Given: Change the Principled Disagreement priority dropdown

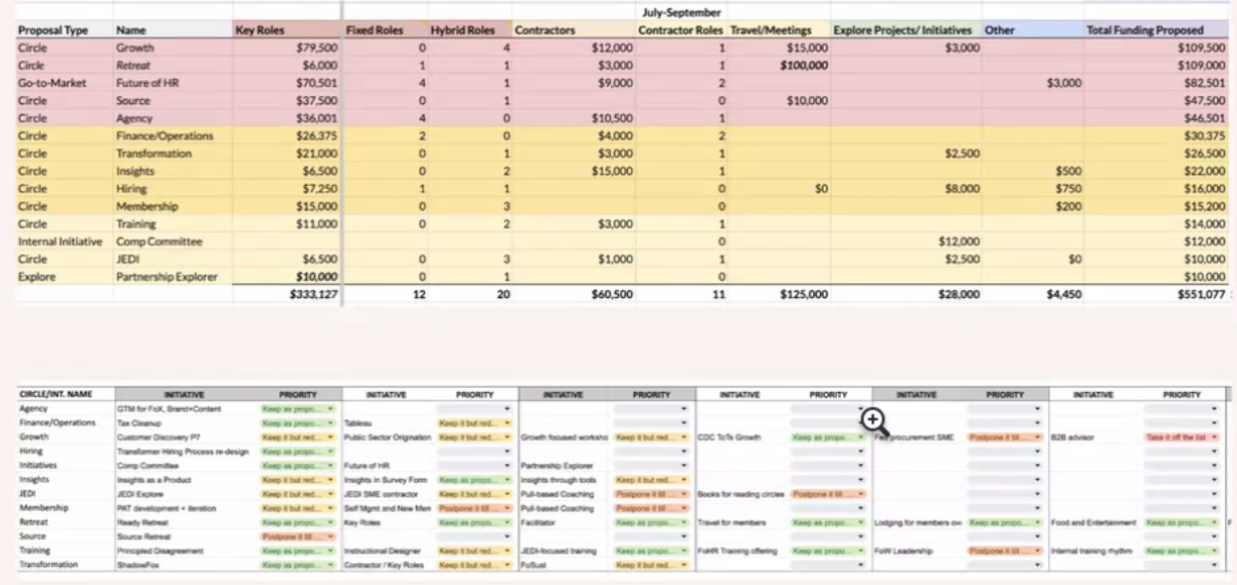Looking at the screenshot, I should click(x=297, y=550).
